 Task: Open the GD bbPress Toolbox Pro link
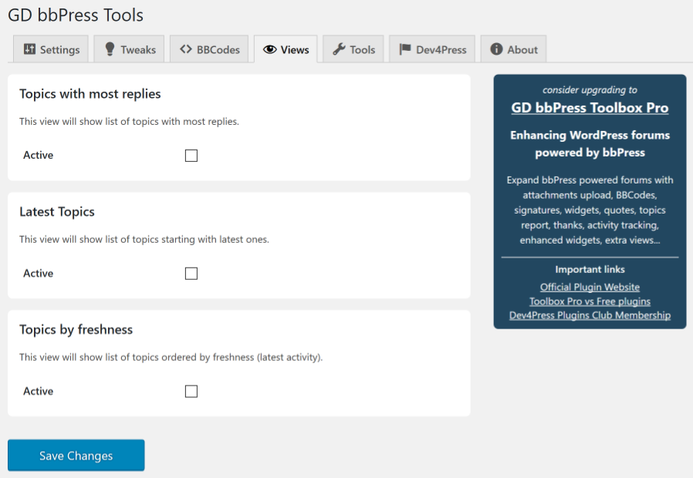590,108
